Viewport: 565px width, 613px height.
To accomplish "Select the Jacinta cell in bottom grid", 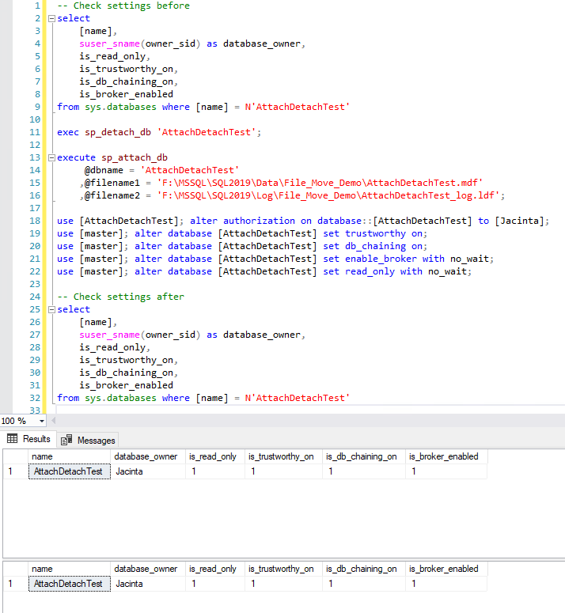I will click(148, 584).
